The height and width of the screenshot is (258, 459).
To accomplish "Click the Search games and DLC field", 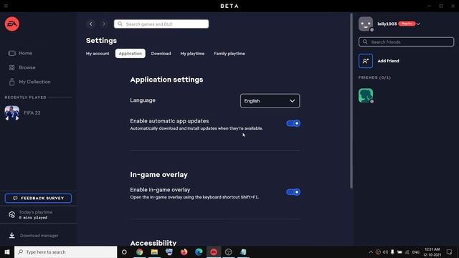I will point(161,24).
